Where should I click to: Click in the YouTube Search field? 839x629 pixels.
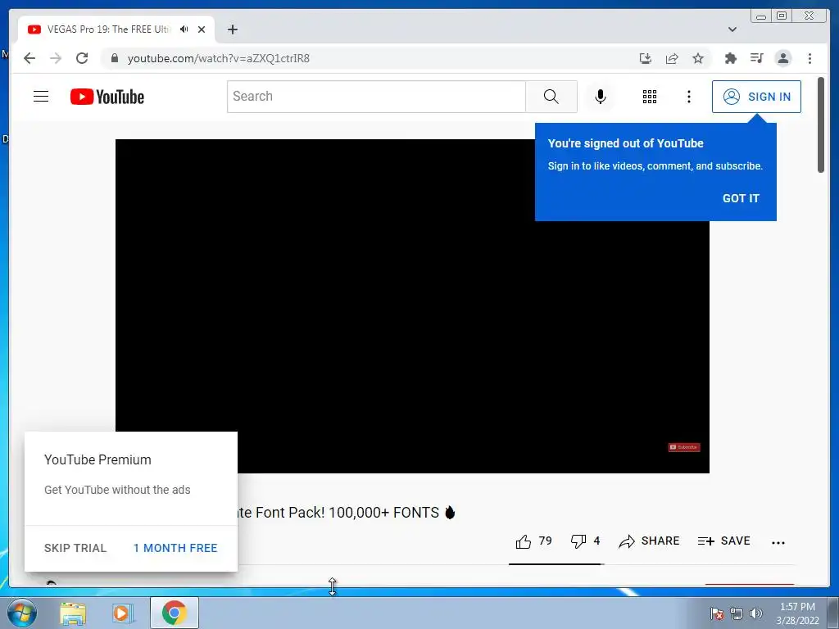pos(376,97)
